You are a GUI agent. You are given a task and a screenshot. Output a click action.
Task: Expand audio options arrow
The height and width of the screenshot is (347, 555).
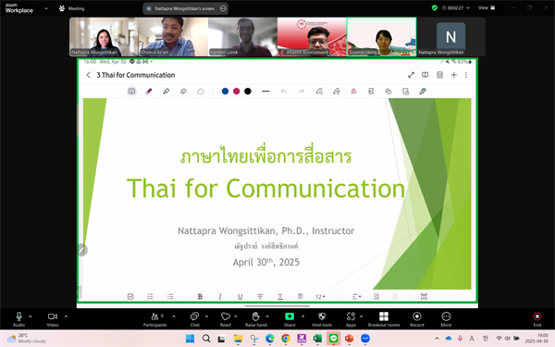click(31, 316)
